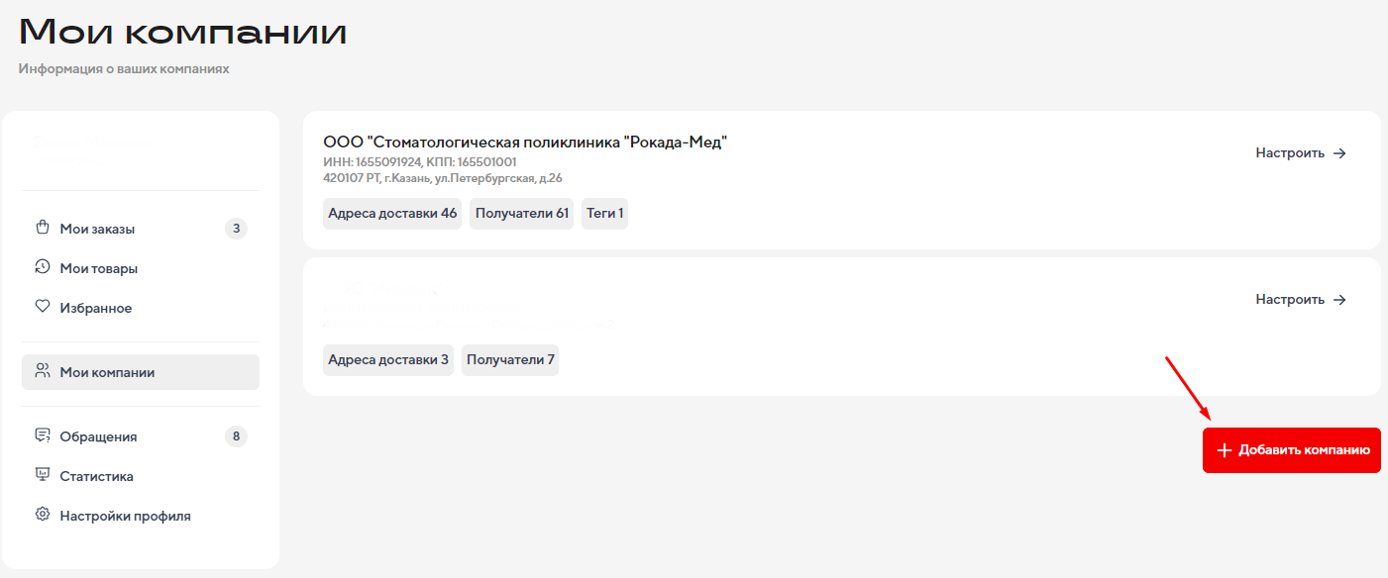Click the Казань, ул. Петербургская address line

click(x=443, y=178)
